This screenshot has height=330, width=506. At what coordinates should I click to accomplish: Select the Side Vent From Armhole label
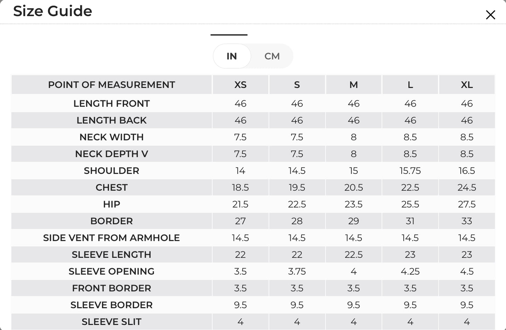[111, 238]
